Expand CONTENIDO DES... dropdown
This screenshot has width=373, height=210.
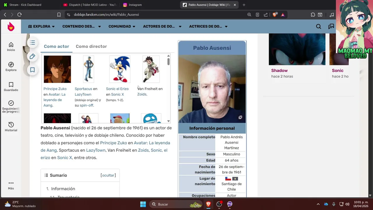pyautogui.click(x=82, y=27)
